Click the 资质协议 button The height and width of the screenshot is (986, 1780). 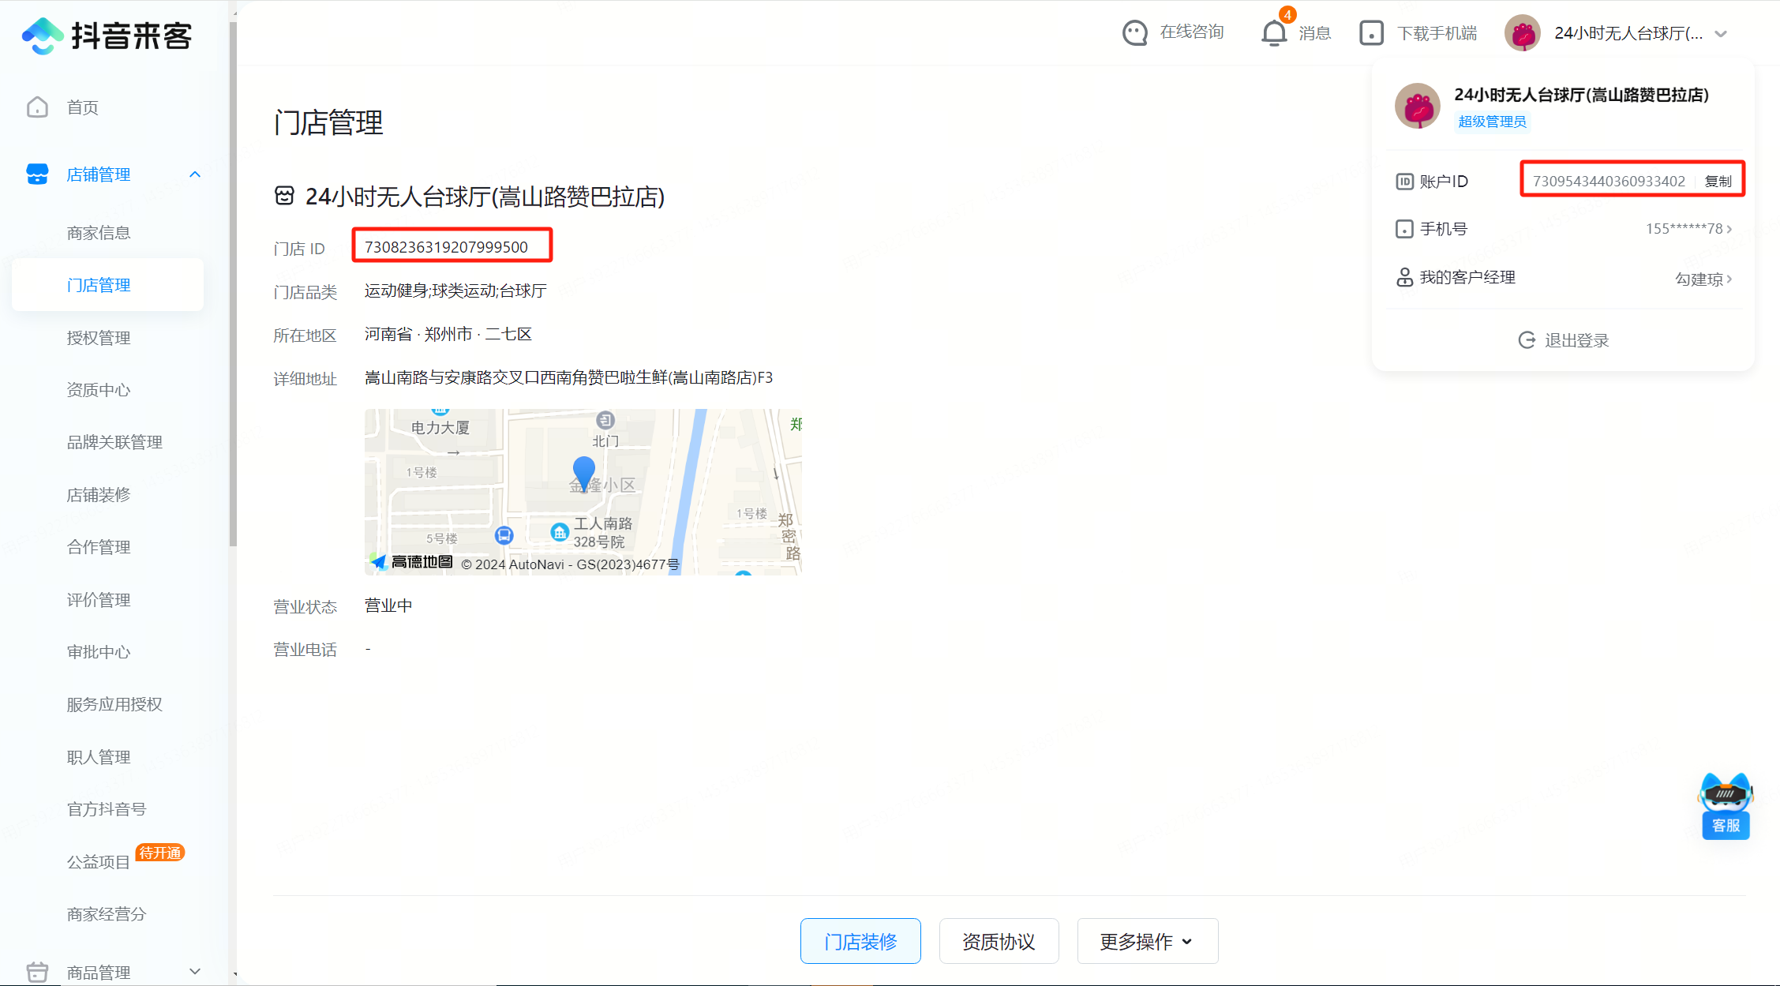[x=999, y=941]
